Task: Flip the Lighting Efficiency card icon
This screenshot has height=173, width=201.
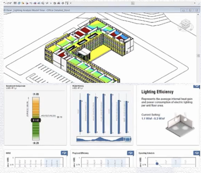Action: (196, 86)
